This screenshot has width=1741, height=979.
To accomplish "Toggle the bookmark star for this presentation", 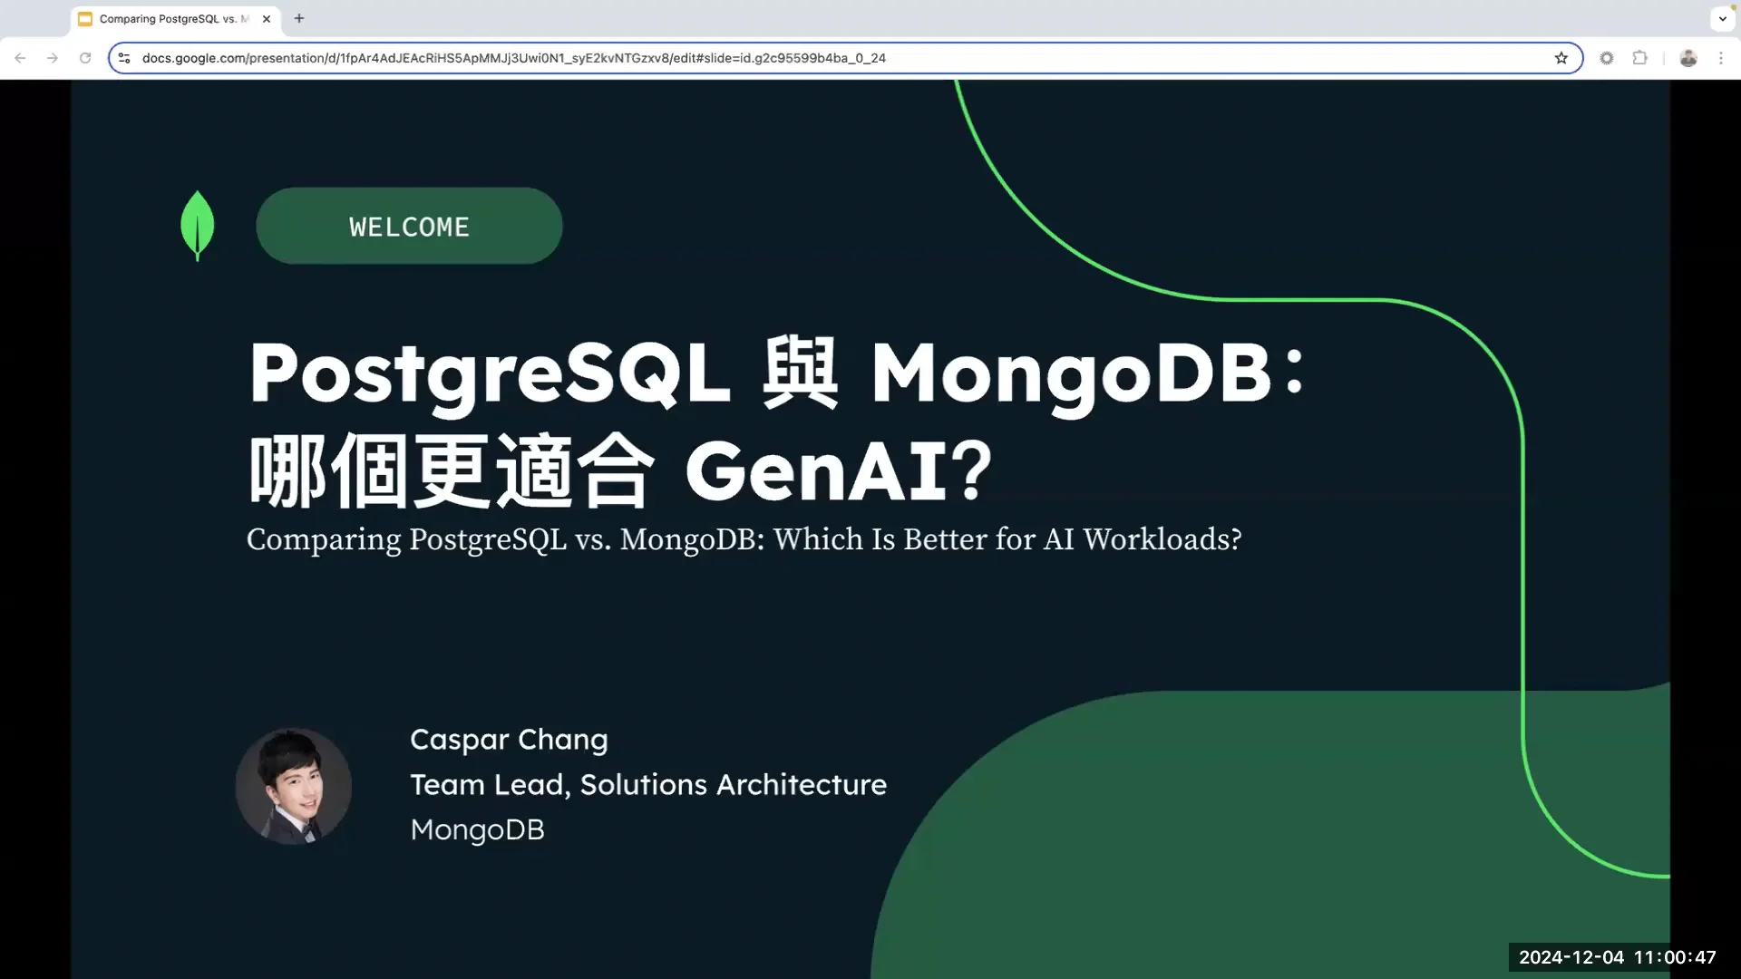I will [1561, 57].
